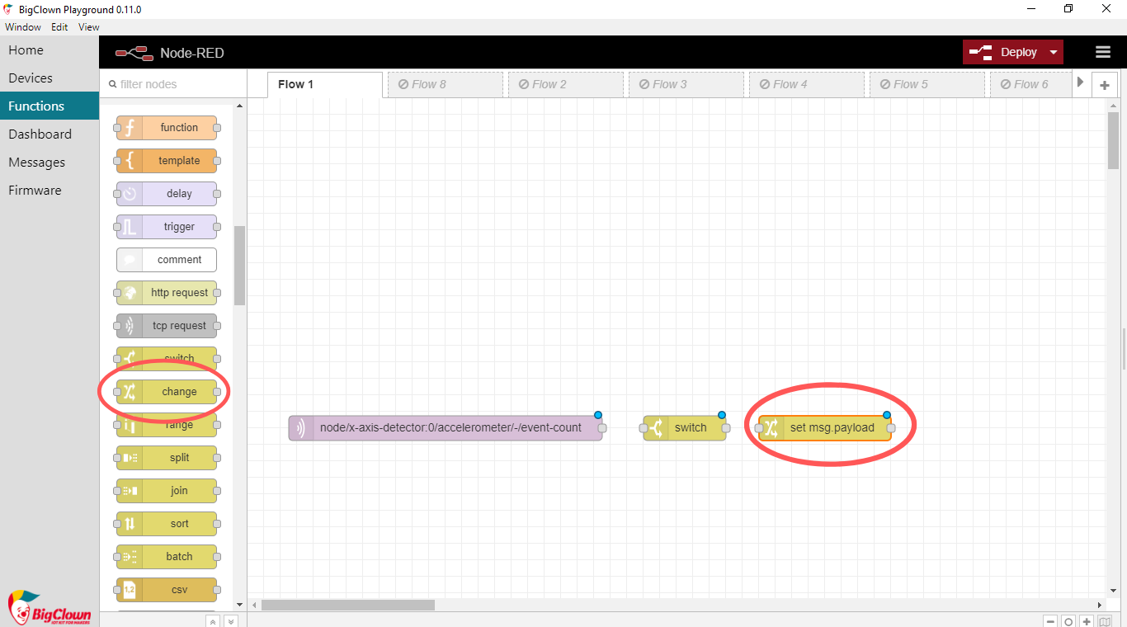
Task: Open the View menu
Action: pos(89,26)
